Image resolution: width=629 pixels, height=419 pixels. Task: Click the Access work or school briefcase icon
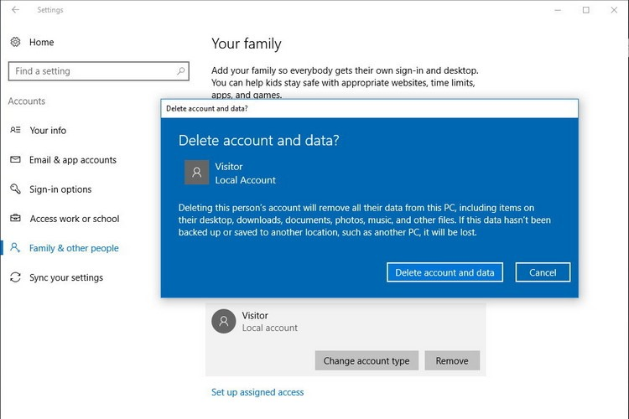pyautogui.click(x=15, y=218)
